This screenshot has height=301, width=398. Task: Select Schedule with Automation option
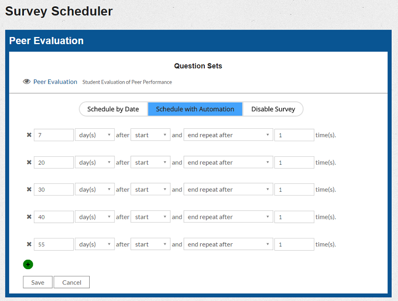point(195,109)
